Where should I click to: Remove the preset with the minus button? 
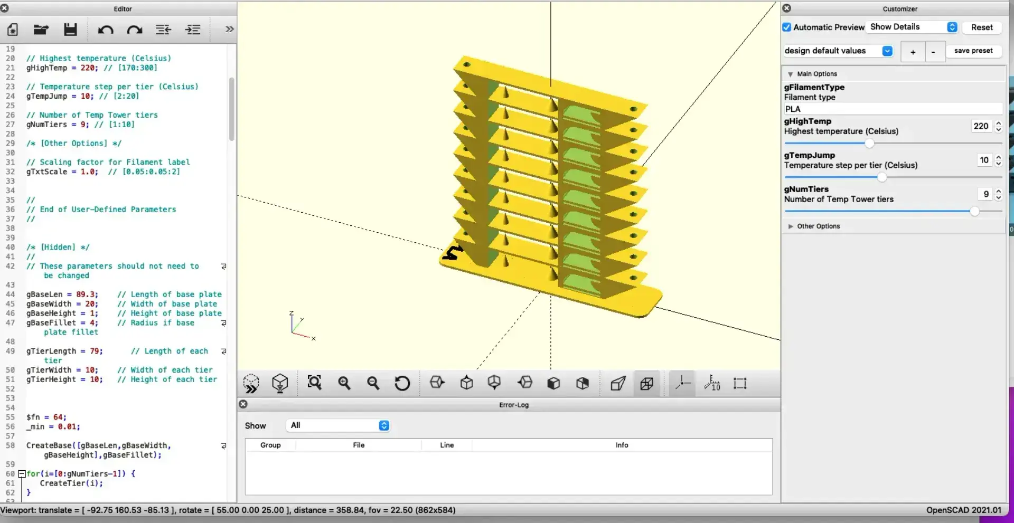click(934, 52)
